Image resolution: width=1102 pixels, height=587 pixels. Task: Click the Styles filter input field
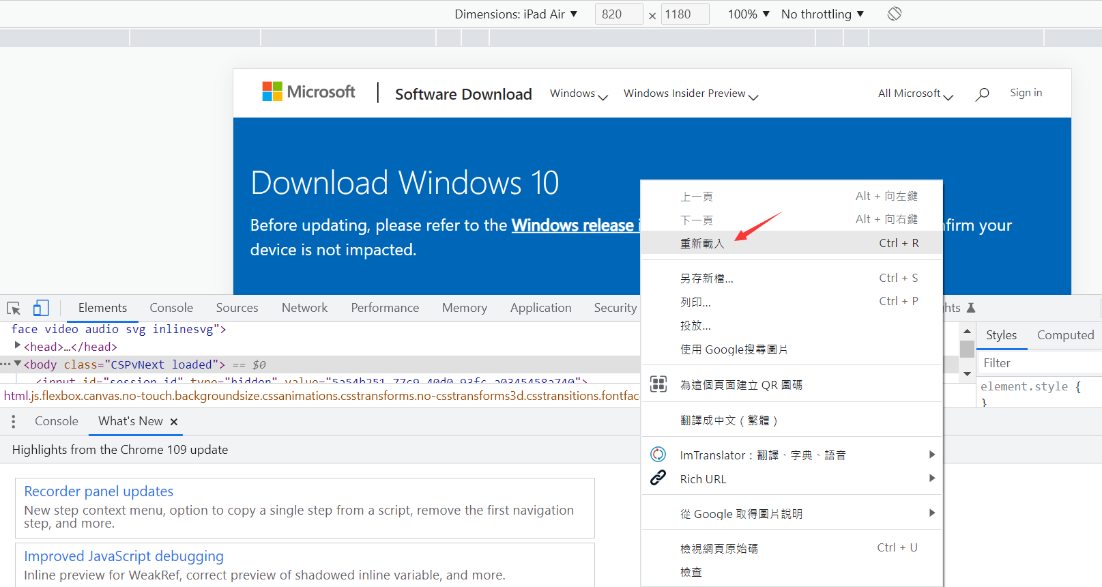1039,363
